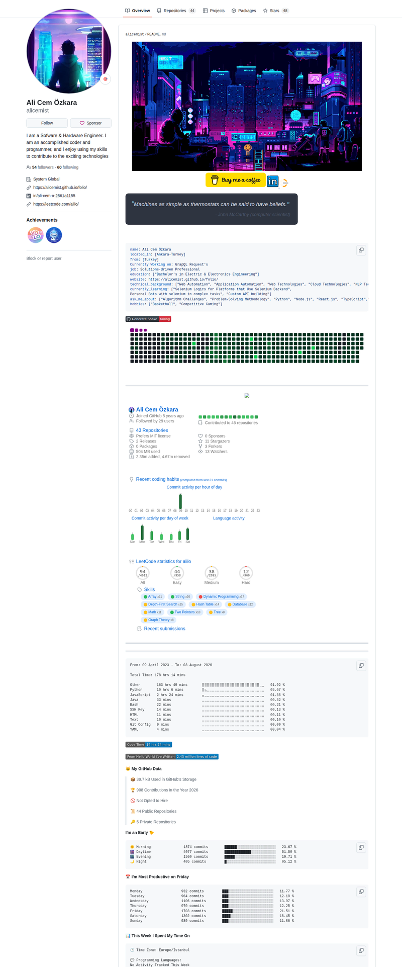Click the Hash Table x14 tag
402x967 pixels.
205,604
